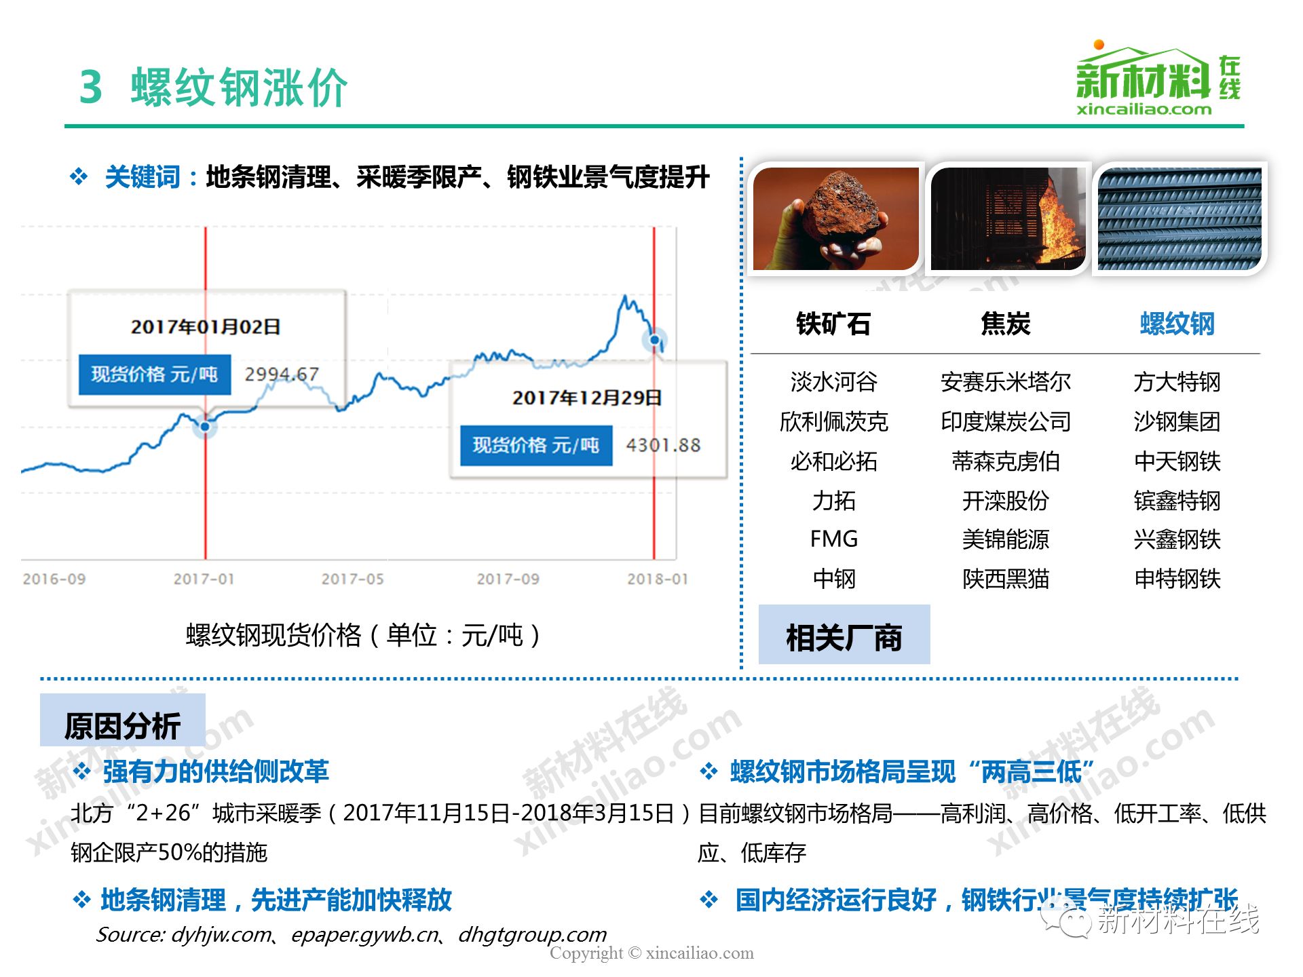Click the heading 螺纹钢市场格局呈现“两高三低”
Screen dimensions: 1303x977
tap(913, 771)
